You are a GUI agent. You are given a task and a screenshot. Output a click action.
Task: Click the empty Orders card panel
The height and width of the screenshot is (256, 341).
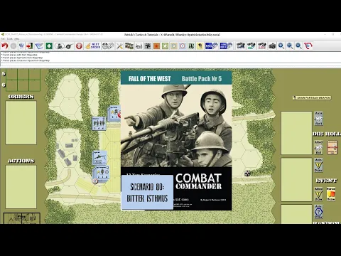click(21, 122)
